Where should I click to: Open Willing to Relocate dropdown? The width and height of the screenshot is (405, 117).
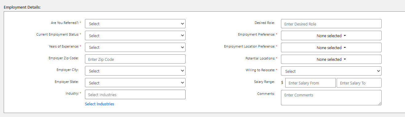tap(331, 71)
